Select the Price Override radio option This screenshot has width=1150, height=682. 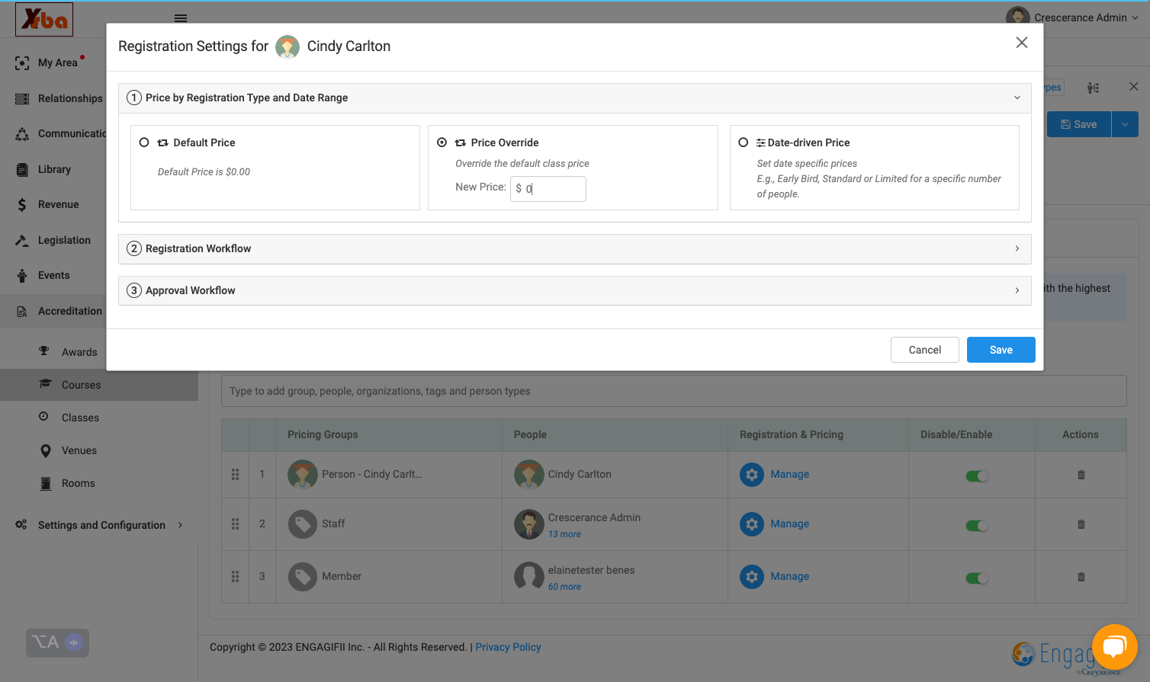pyautogui.click(x=442, y=142)
